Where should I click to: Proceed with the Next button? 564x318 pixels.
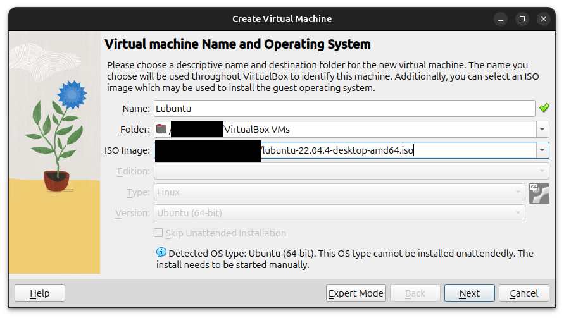click(470, 293)
